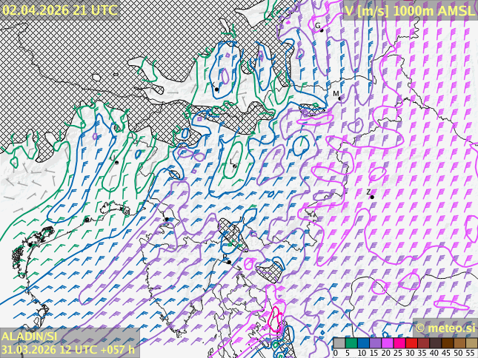The image size is (478, 358).
Task: Select the green 5 m/s legend swatch
Action: click(x=351, y=343)
